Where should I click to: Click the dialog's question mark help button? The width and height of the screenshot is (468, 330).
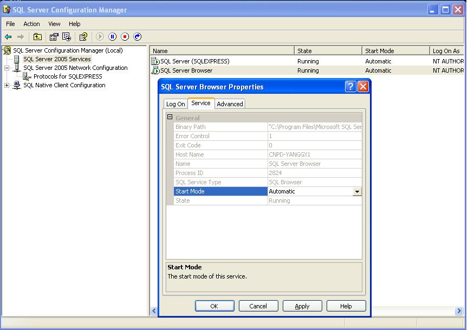pos(350,87)
